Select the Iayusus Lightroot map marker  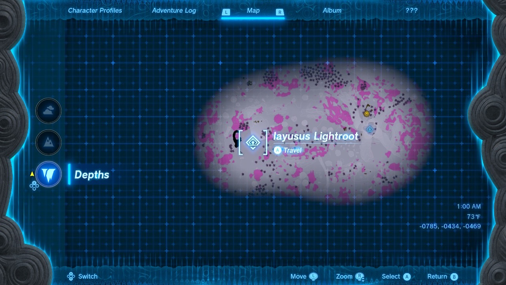[x=252, y=142]
